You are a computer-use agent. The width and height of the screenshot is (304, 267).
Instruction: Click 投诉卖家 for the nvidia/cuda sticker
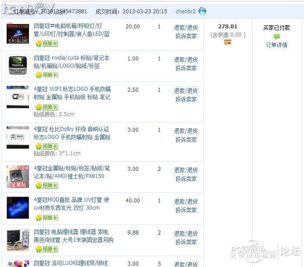[186, 68]
